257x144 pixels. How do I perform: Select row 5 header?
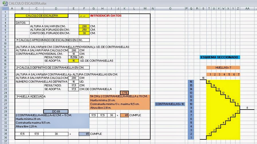pyautogui.click(x=5, y=26)
